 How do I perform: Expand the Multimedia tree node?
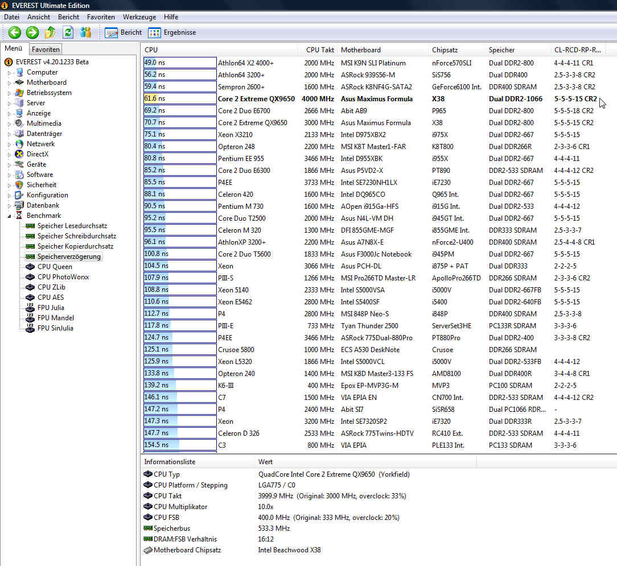pos(10,124)
